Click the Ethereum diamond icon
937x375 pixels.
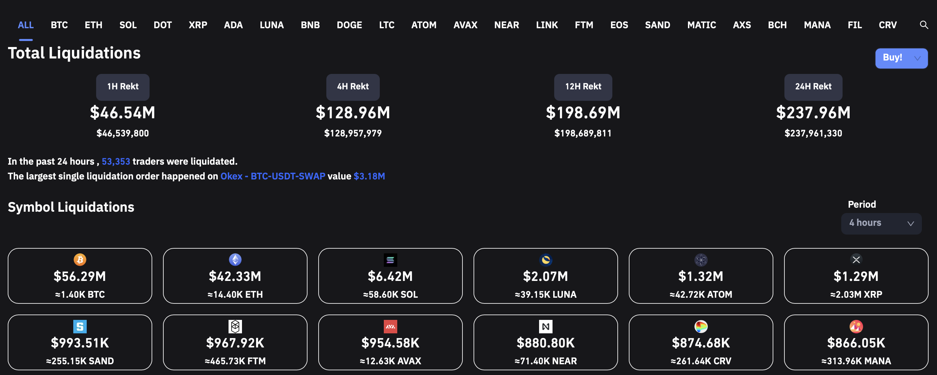(x=235, y=260)
